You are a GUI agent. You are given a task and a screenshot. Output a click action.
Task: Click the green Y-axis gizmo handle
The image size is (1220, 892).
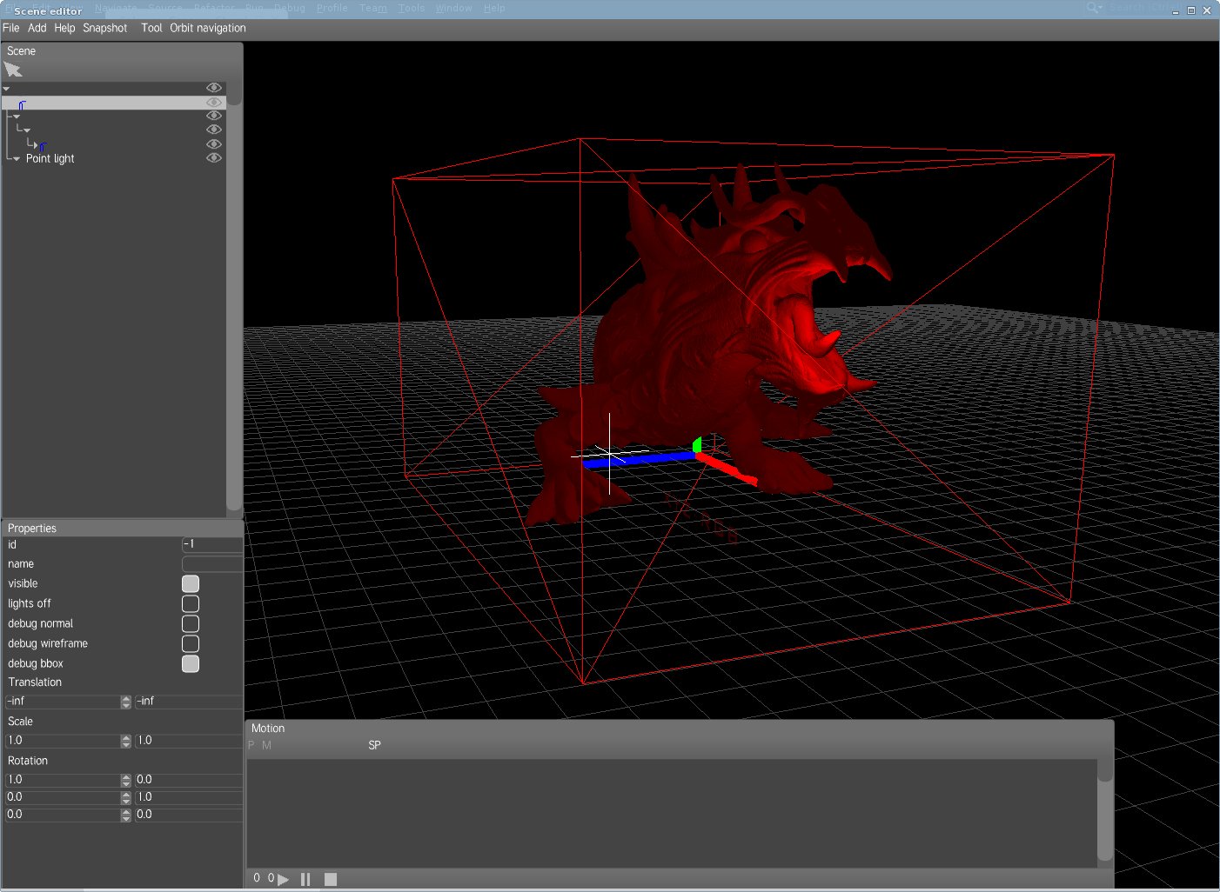coord(697,445)
